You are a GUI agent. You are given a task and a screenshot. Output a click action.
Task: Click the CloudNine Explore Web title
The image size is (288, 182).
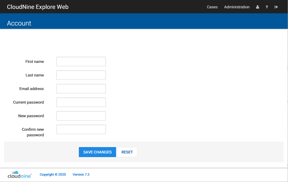tap(38, 7)
